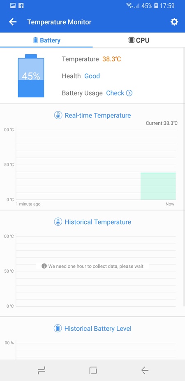Viewport: 185px width, 381px height.
Task: Tap the Historical Temperature thermometer icon
Action: coord(58,222)
